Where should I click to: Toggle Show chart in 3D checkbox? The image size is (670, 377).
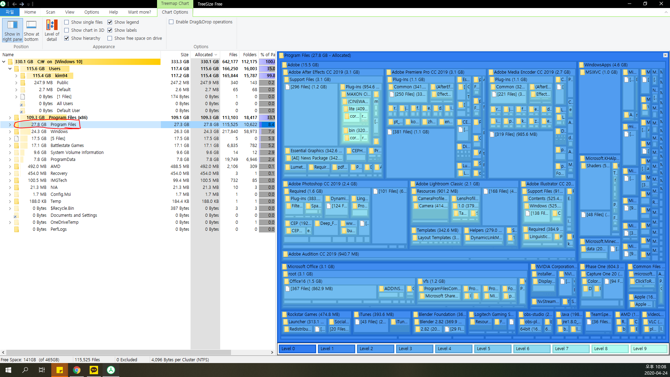tap(67, 30)
